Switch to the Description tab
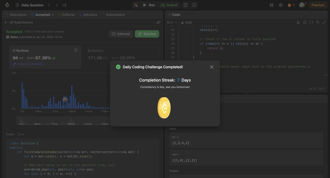 (16, 15)
